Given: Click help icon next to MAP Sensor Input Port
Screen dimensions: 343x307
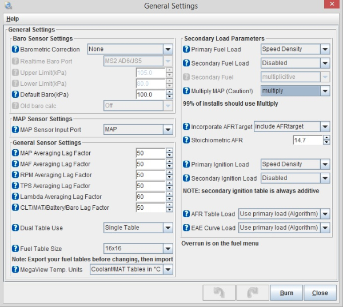Looking at the screenshot, I should [x=15, y=130].
